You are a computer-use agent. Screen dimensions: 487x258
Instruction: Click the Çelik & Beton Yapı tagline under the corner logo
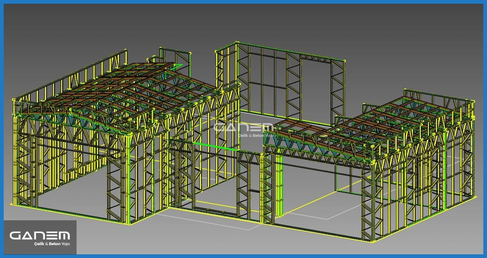point(51,244)
